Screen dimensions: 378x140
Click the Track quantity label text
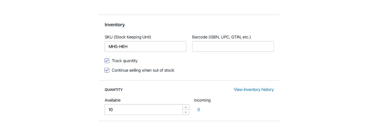[125, 61]
